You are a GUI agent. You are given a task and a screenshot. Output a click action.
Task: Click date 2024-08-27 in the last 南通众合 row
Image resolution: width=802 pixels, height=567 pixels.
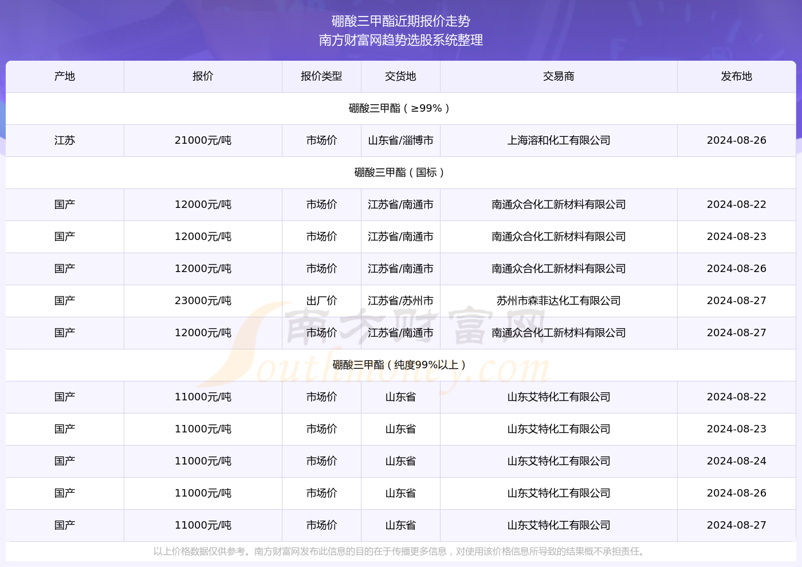[x=737, y=333]
